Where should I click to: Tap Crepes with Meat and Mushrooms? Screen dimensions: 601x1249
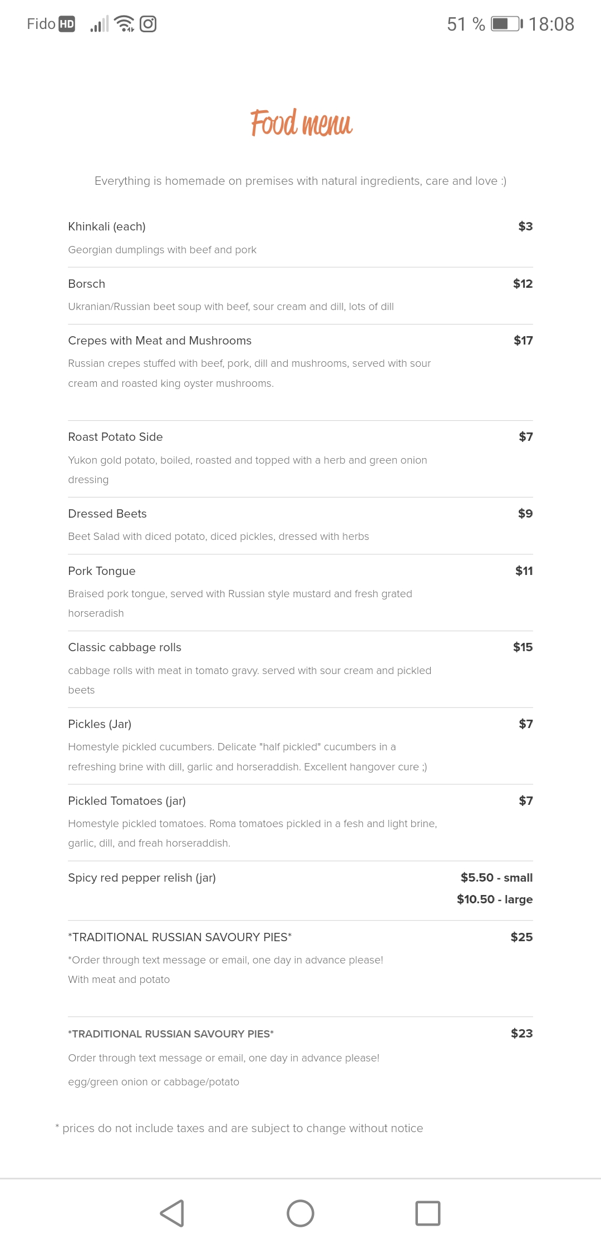tap(160, 341)
